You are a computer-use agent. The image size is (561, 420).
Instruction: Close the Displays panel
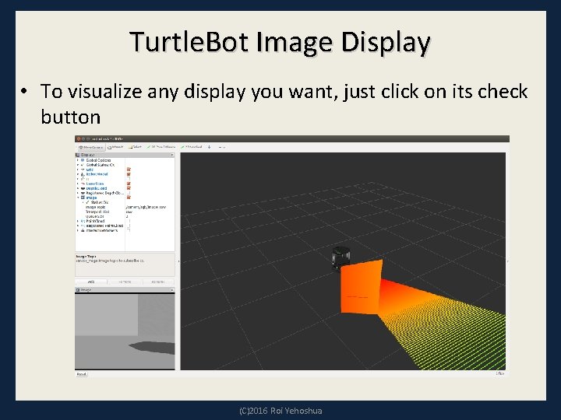click(172, 155)
